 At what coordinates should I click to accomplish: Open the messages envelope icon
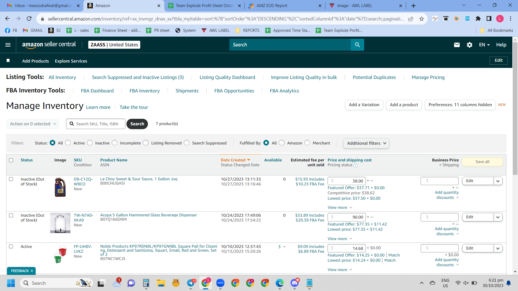tap(457, 45)
